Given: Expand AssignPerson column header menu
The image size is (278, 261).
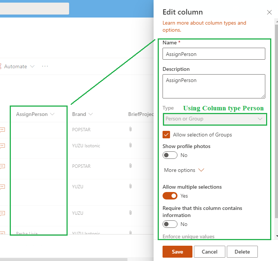Looking at the screenshot, I should (x=52, y=114).
